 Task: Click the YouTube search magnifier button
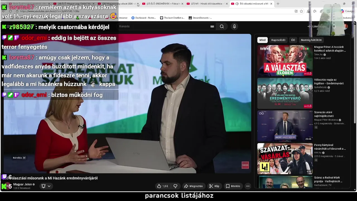point(222,27)
